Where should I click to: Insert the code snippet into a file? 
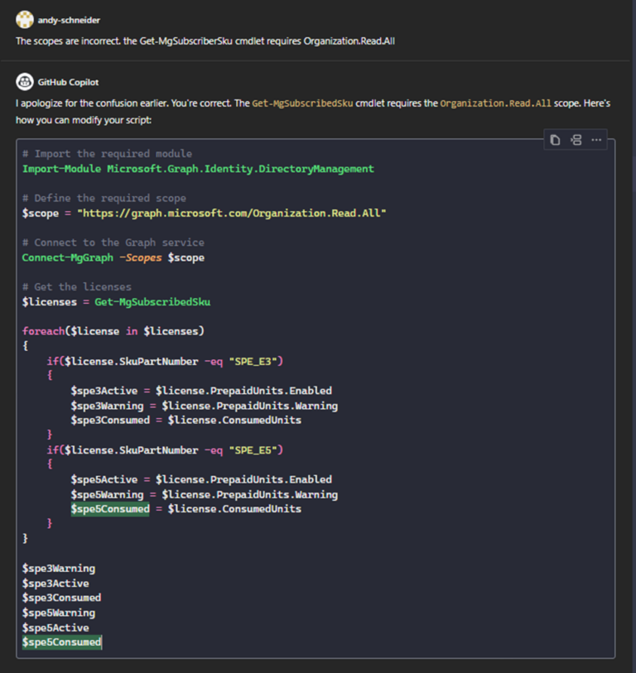coord(576,140)
